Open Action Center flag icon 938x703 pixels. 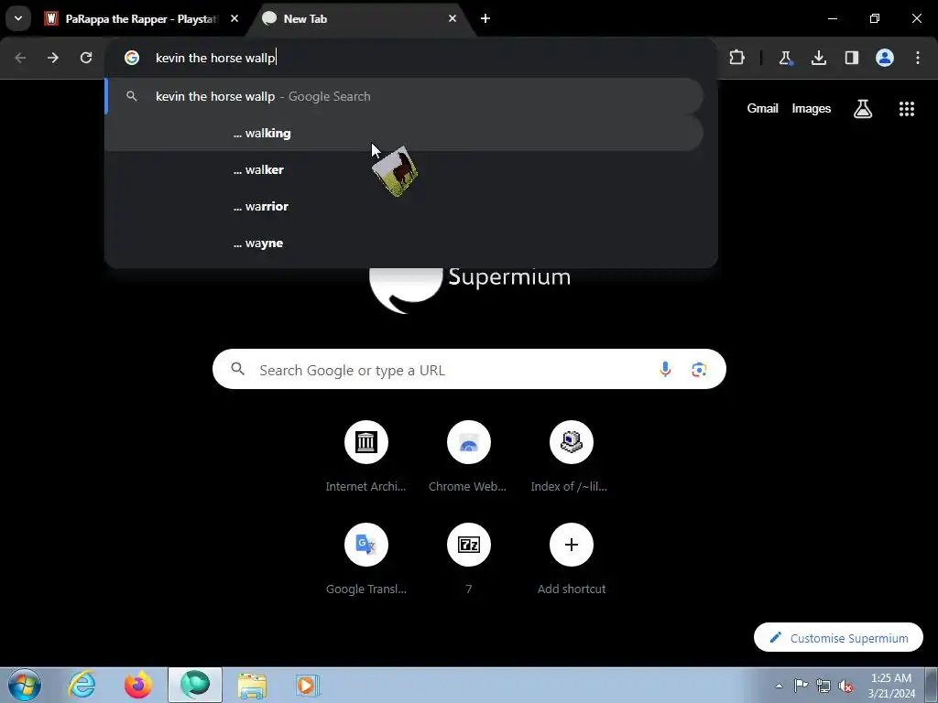(x=801, y=686)
